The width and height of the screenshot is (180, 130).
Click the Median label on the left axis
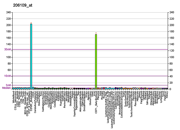(6, 88)
